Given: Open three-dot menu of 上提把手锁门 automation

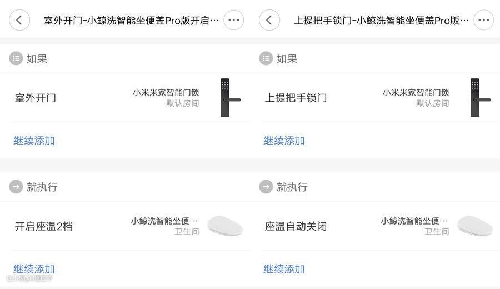Looking at the screenshot, I should 483,21.
